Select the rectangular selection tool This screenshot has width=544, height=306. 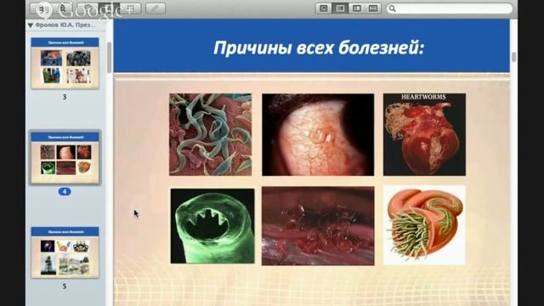tap(130, 8)
